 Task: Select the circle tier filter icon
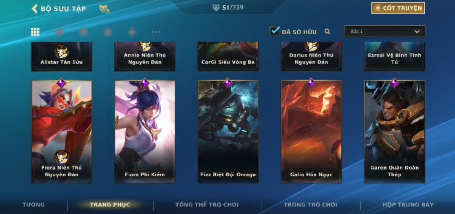tap(60, 32)
